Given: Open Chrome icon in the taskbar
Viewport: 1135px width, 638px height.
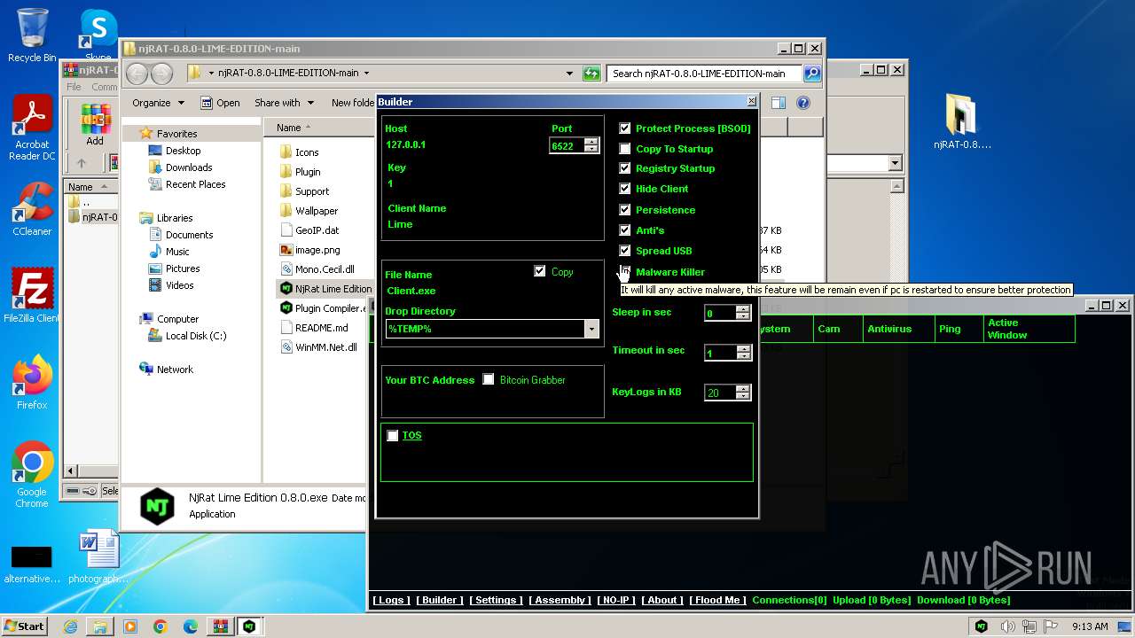Looking at the screenshot, I should pyautogui.click(x=160, y=626).
